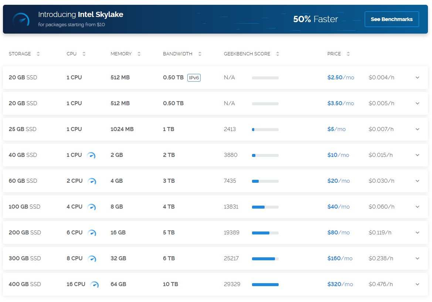The width and height of the screenshot is (432, 302).
Task: Click Skylake speed icon on 400 GB row
Action: coord(95,285)
